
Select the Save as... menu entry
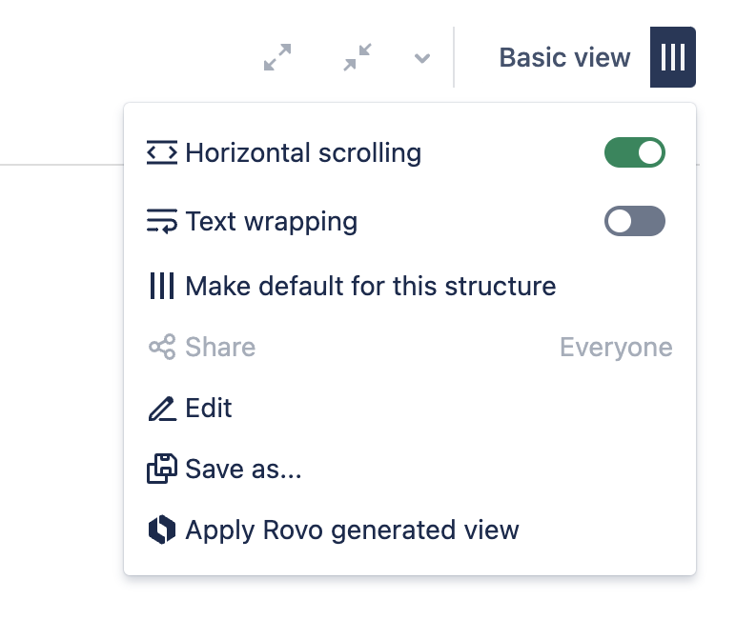pos(243,469)
